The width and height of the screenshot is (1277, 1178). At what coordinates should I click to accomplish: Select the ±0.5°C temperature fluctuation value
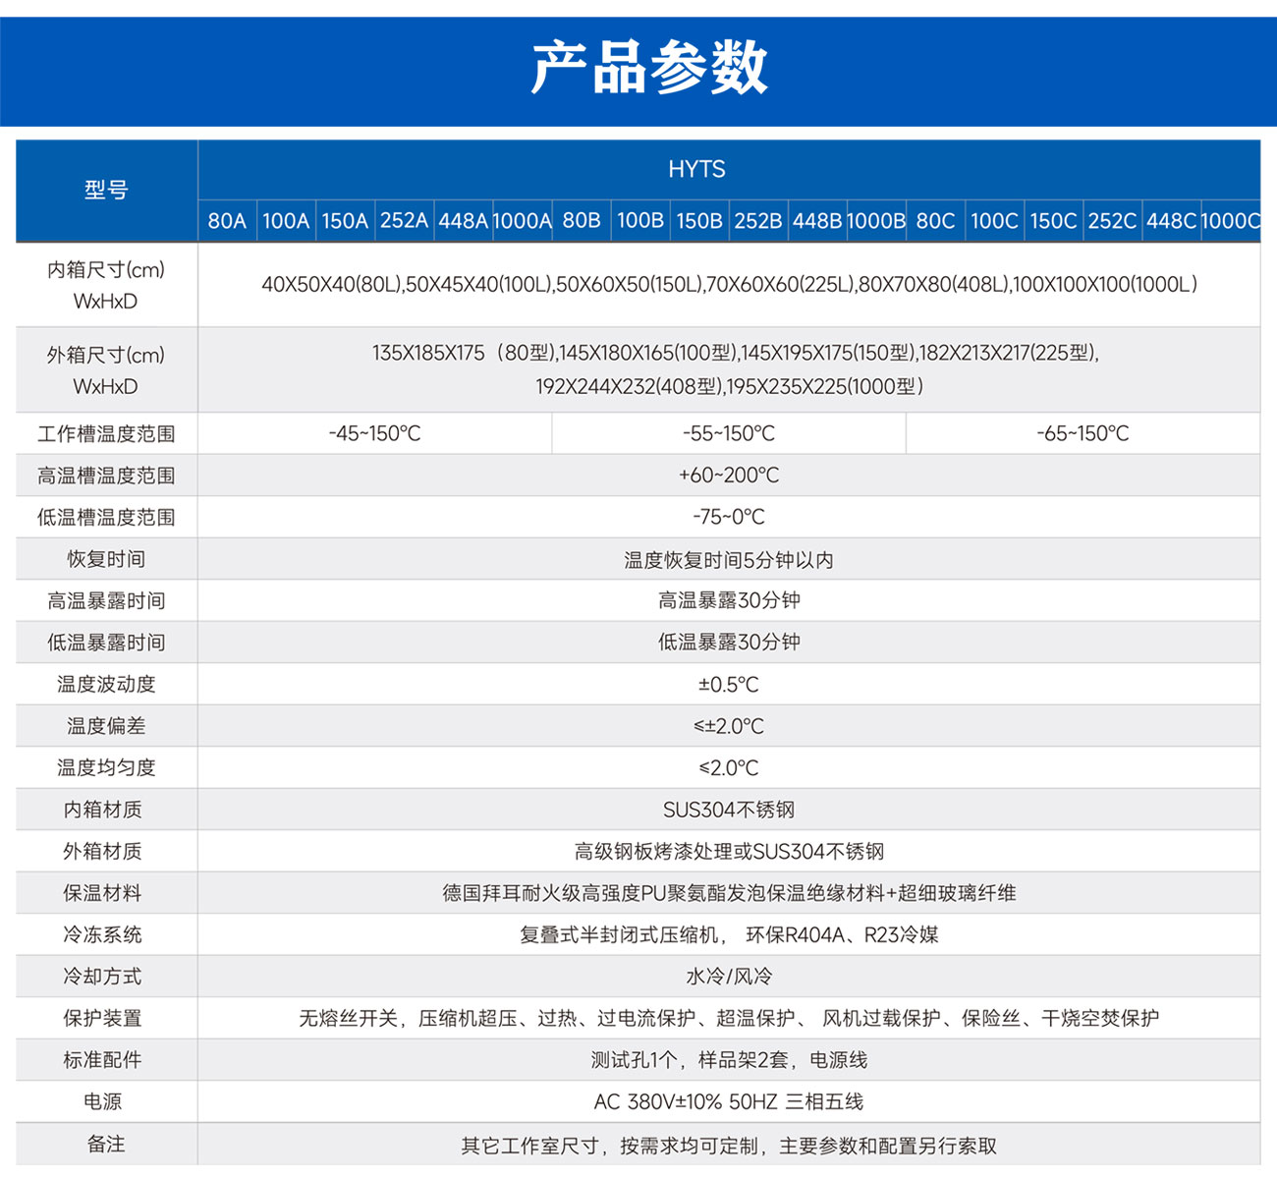tap(728, 685)
